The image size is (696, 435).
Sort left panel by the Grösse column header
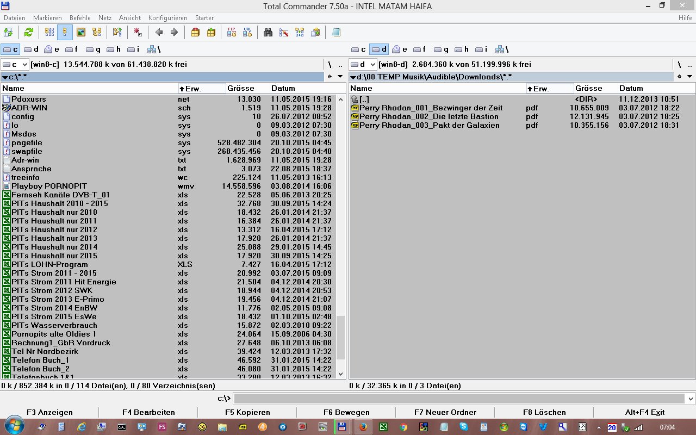coord(247,88)
